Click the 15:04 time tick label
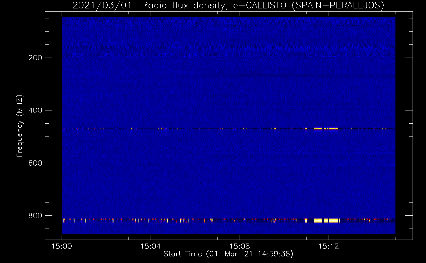Image resolution: width=426 pixels, height=263 pixels. [151, 246]
